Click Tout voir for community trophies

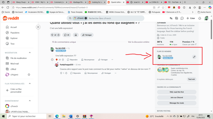pyautogui.click(x=192, y=79)
